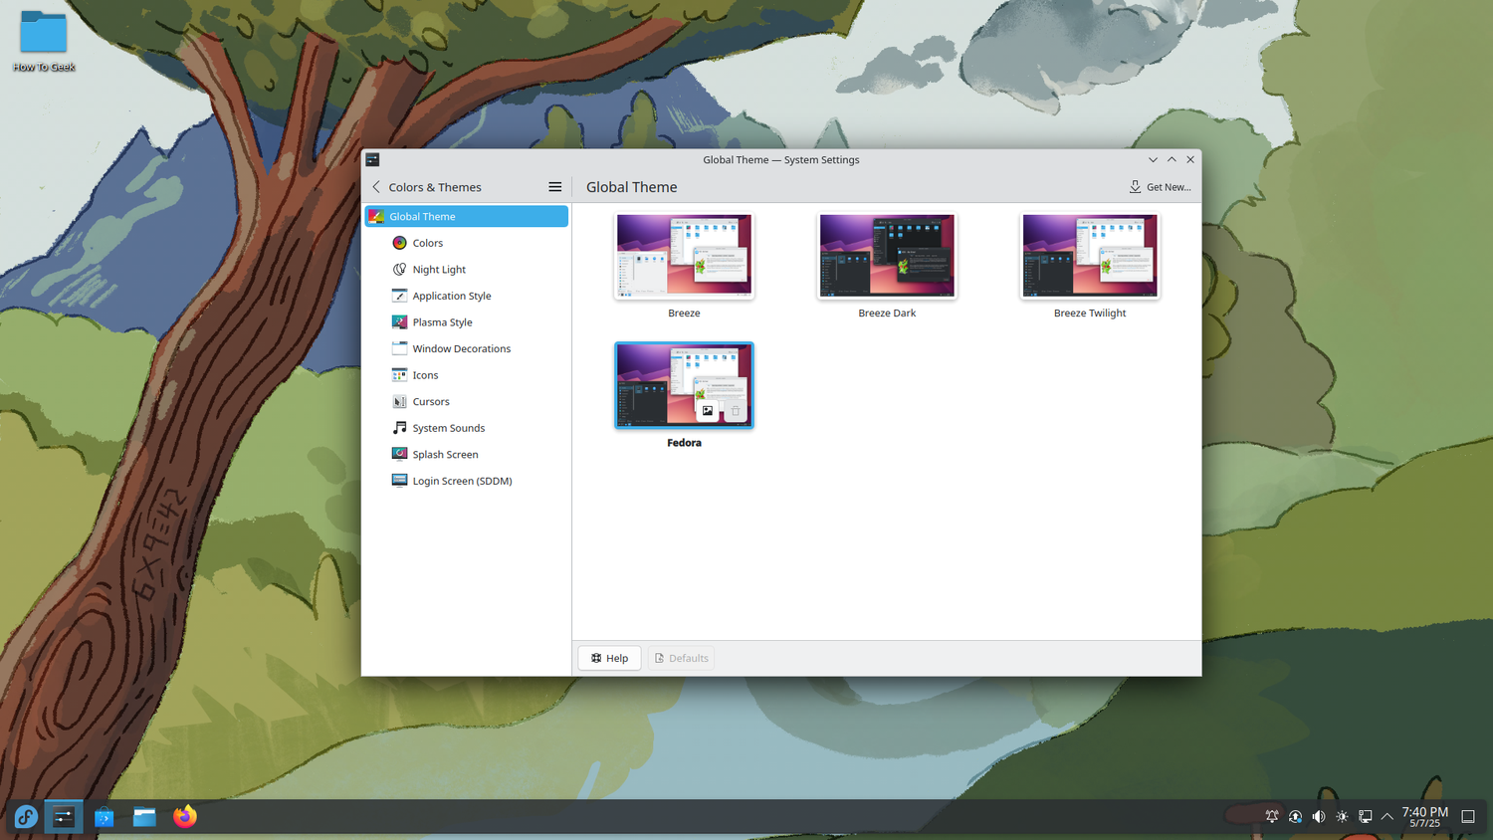
Task: Click the Login Screen (SDDM) icon
Action: pyautogui.click(x=399, y=481)
